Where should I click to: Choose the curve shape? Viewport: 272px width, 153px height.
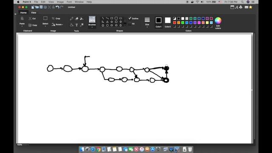[108, 18]
